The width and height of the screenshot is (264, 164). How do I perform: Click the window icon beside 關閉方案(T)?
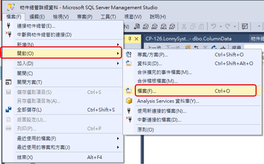pyautogui.click(x=8, y=82)
